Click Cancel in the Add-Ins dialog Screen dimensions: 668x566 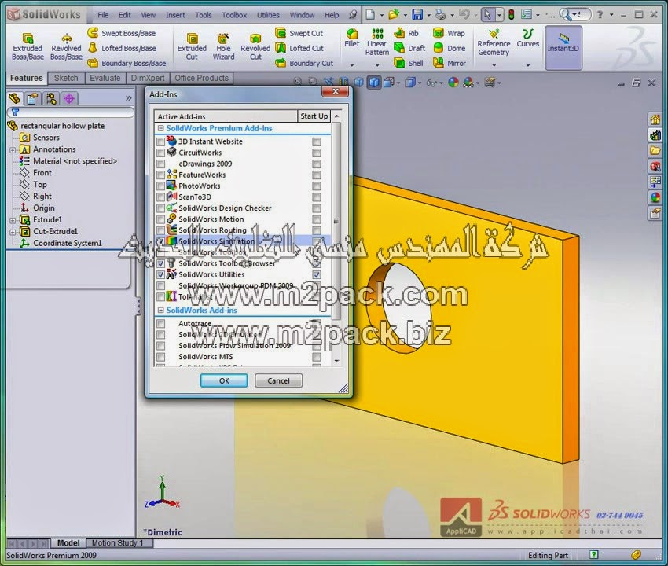(x=279, y=380)
